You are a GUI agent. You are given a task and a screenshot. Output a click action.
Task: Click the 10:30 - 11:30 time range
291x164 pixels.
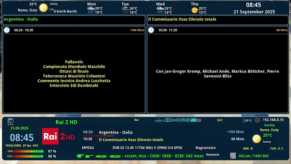168,30
